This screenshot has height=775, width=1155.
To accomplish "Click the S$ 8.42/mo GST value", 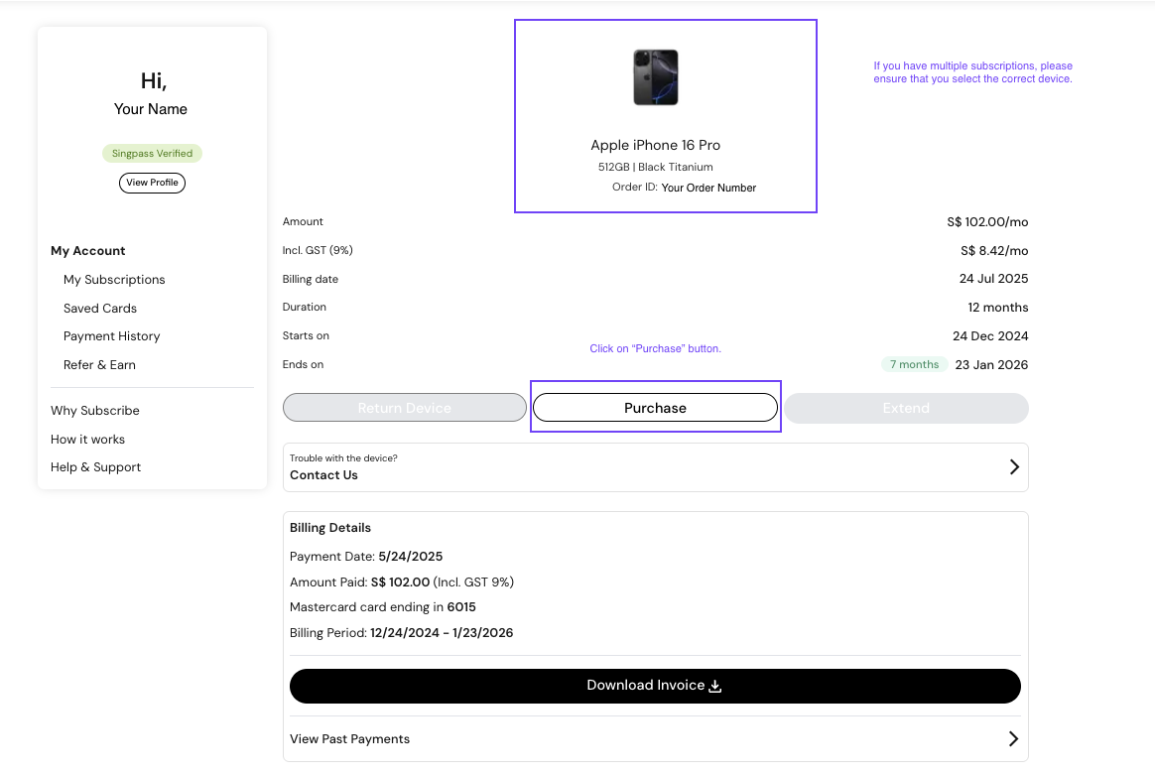I will [994, 250].
